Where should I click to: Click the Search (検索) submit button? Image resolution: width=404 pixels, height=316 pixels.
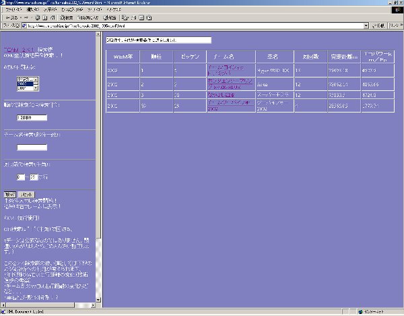10,195
